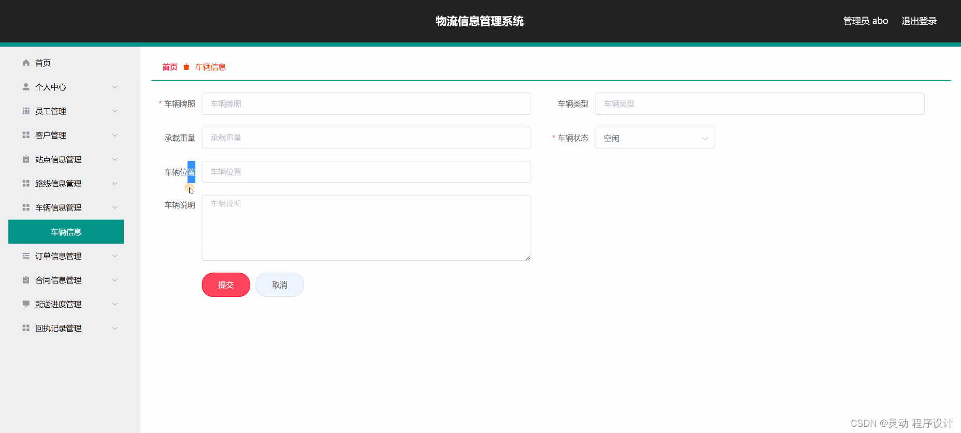Click the 物流信息管理系统 title
961x433 pixels.
(x=480, y=21)
